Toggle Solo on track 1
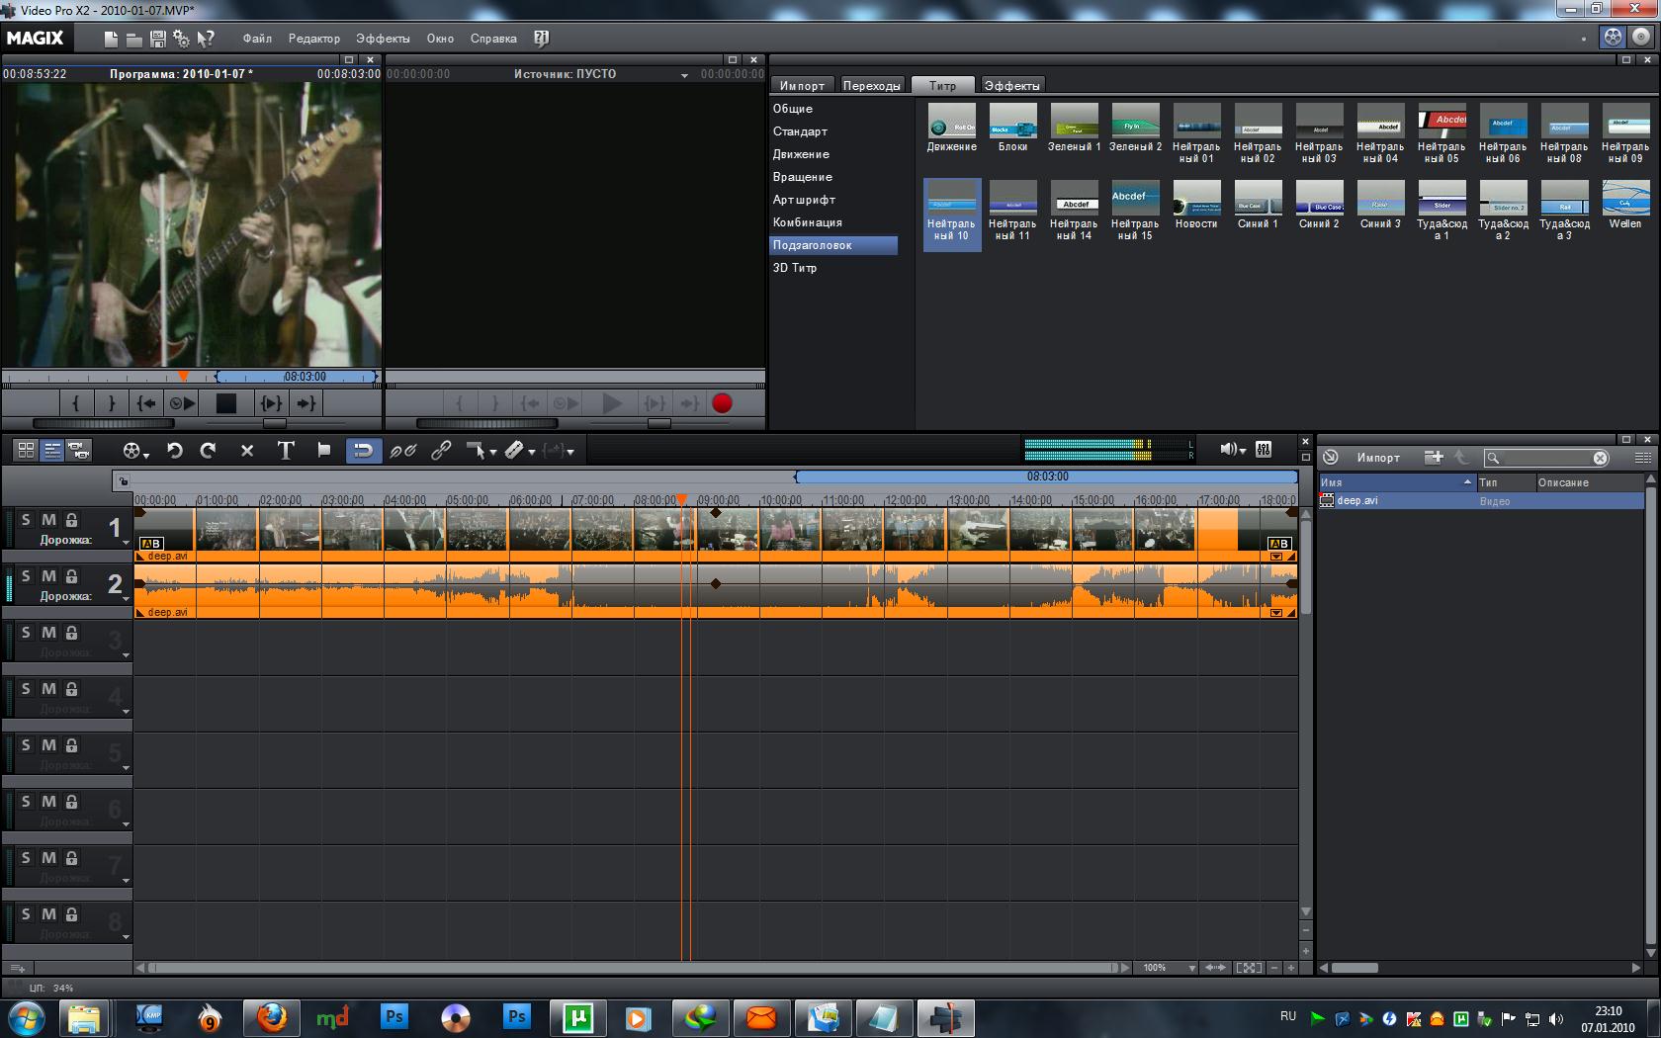The image size is (1661, 1038). coord(26,520)
